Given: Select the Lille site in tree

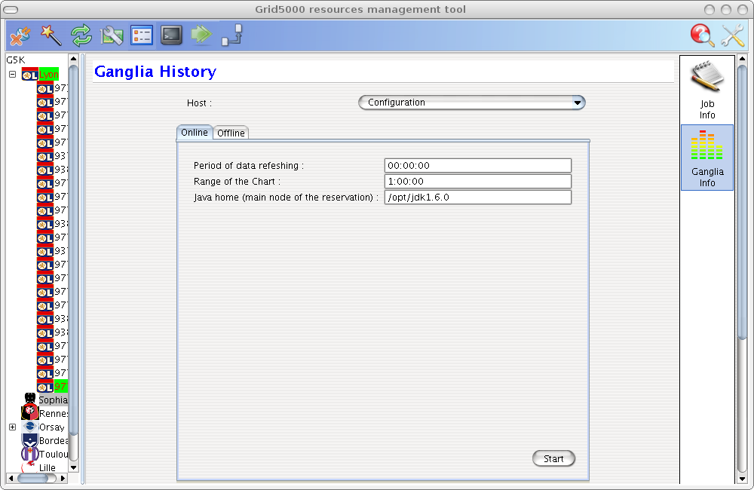Looking at the screenshot, I should pos(47,467).
